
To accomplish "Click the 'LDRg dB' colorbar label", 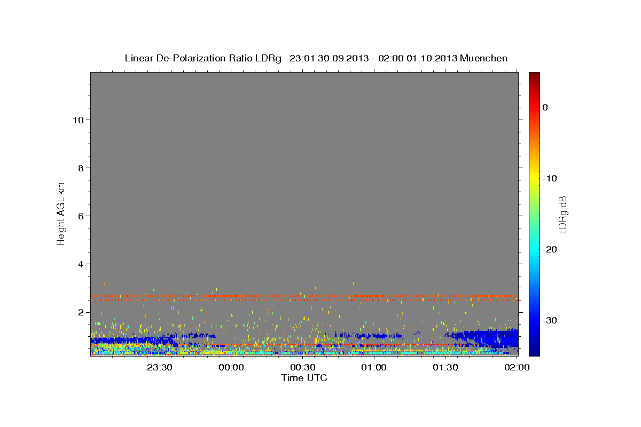I will pyautogui.click(x=562, y=214).
